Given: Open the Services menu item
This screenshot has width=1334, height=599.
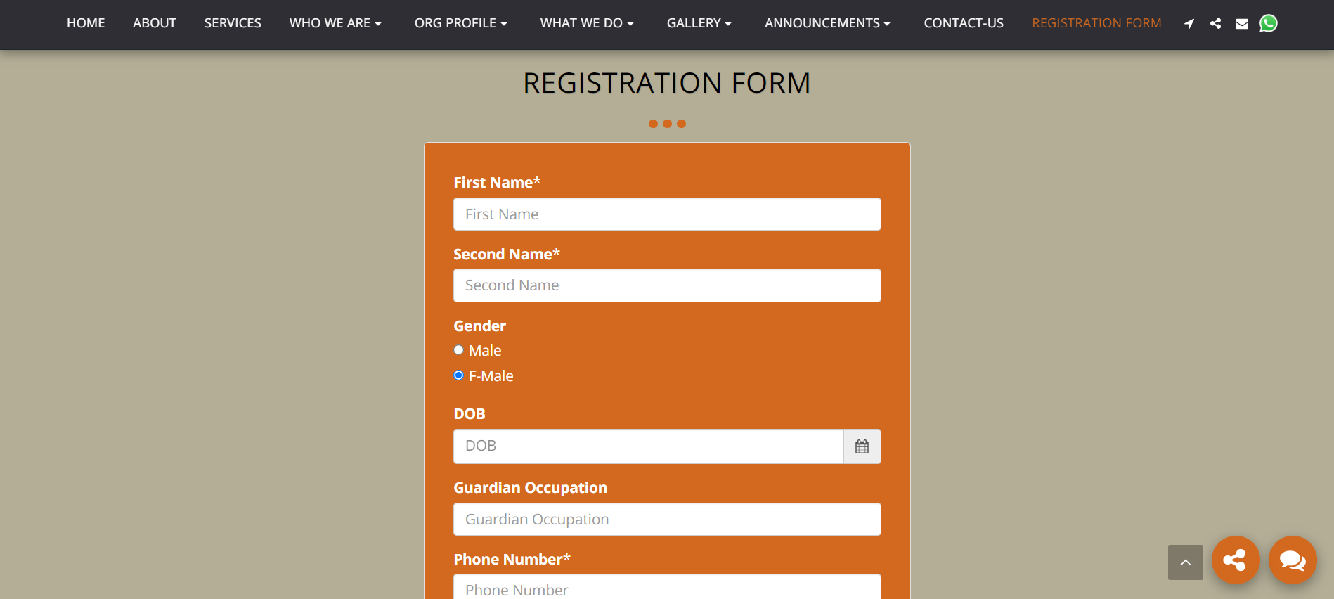Looking at the screenshot, I should click(233, 23).
